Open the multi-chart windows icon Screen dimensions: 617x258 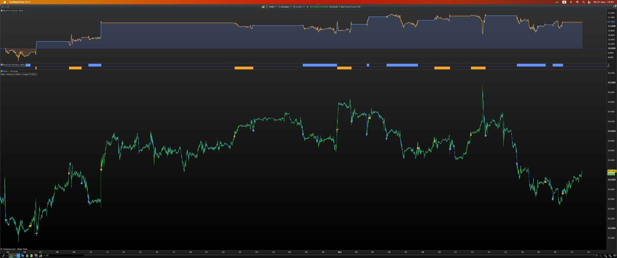(36, 256)
